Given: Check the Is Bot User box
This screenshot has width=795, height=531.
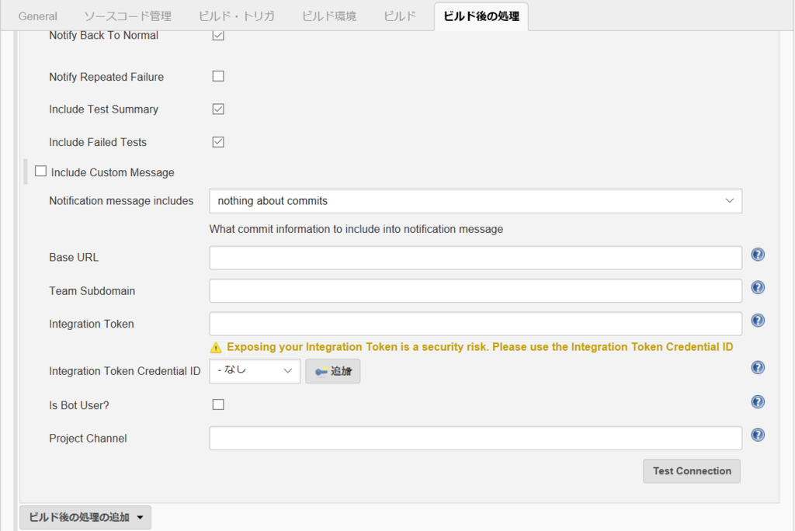Looking at the screenshot, I should pyautogui.click(x=218, y=404).
